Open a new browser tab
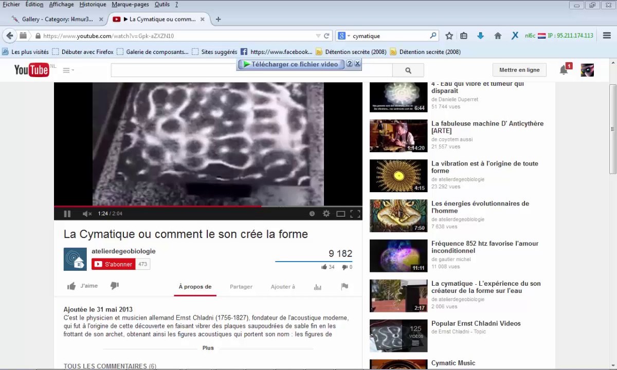The image size is (617, 370). click(218, 20)
